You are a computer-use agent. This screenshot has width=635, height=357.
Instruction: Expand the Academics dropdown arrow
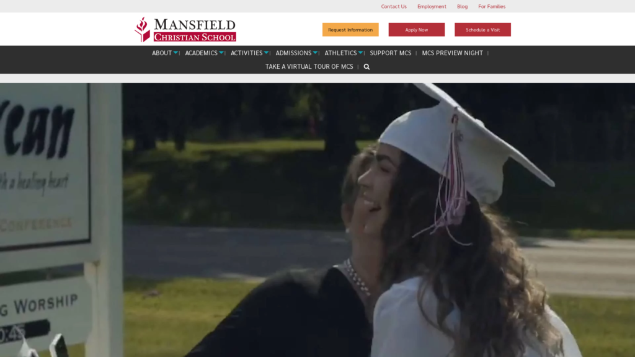pos(221,53)
